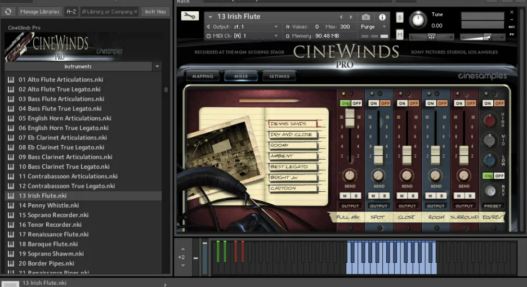Click the SEND knob on the Room channel

click(435, 175)
